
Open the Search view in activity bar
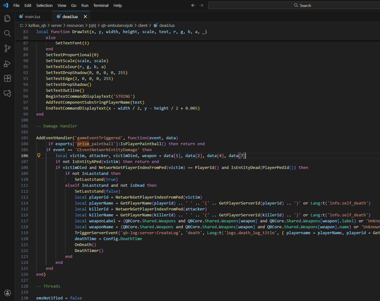tap(7, 33)
